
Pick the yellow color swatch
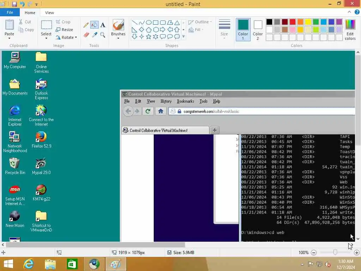click(308, 22)
